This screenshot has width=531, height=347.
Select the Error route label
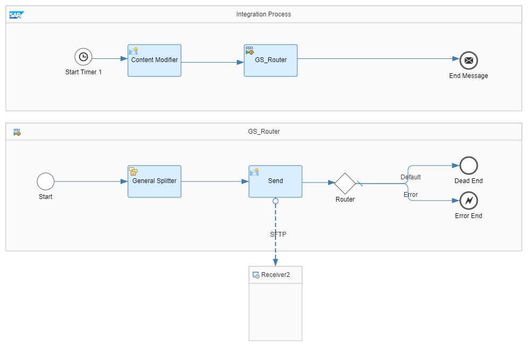coord(410,195)
